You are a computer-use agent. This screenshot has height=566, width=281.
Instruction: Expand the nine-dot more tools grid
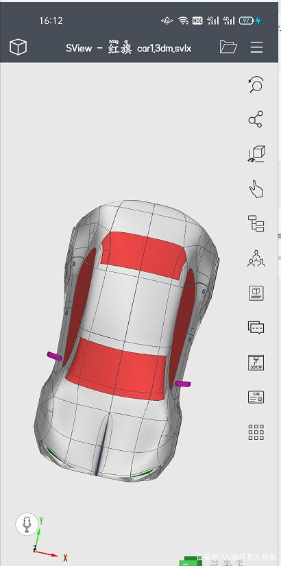(256, 432)
